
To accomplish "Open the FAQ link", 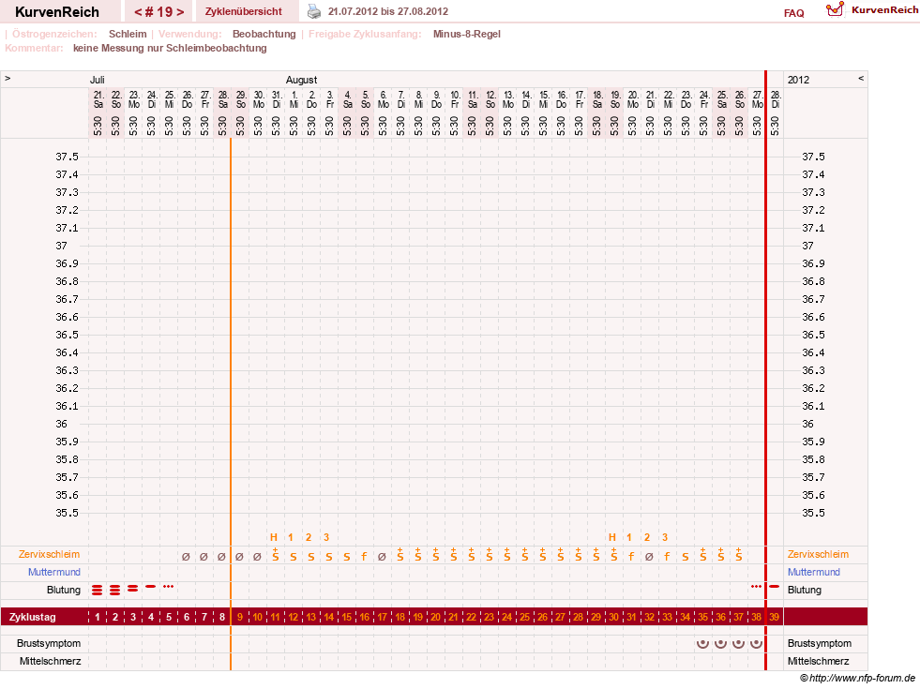I will (793, 13).
